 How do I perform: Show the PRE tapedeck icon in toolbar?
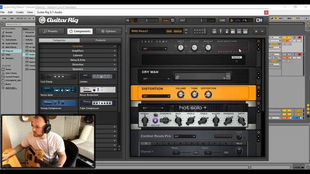coord(214,31)
